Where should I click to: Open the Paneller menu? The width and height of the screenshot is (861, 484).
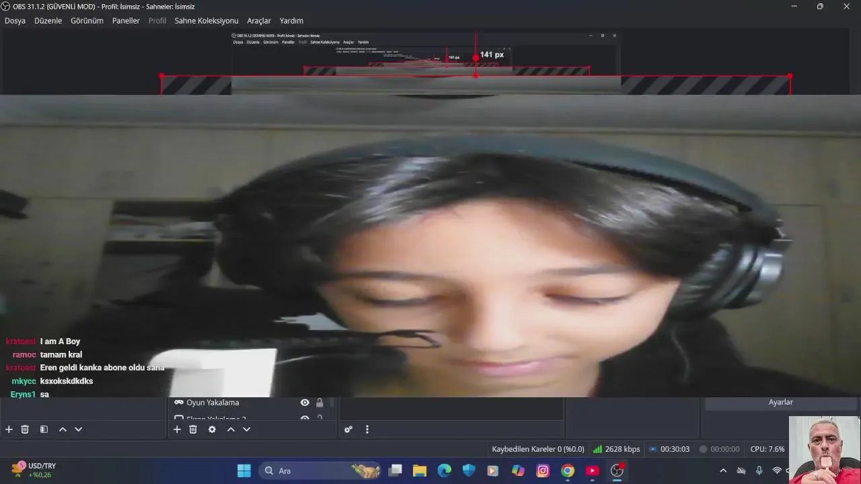(x=126, y=21)
